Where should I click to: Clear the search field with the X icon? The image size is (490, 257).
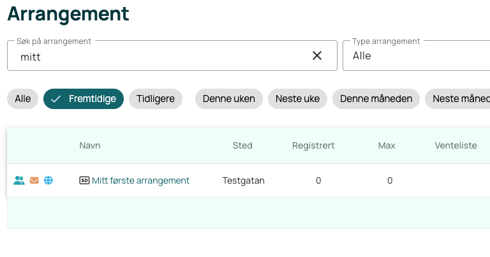pyautogui.click(x=317, y=55)
